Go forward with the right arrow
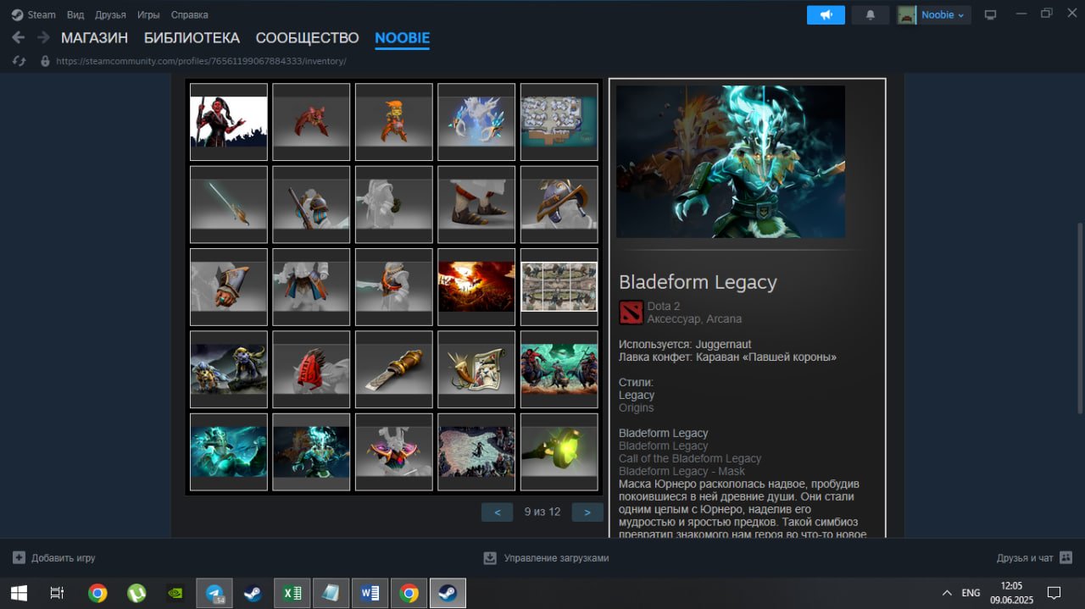1085x609 pixels. click(x=43, y=37)
